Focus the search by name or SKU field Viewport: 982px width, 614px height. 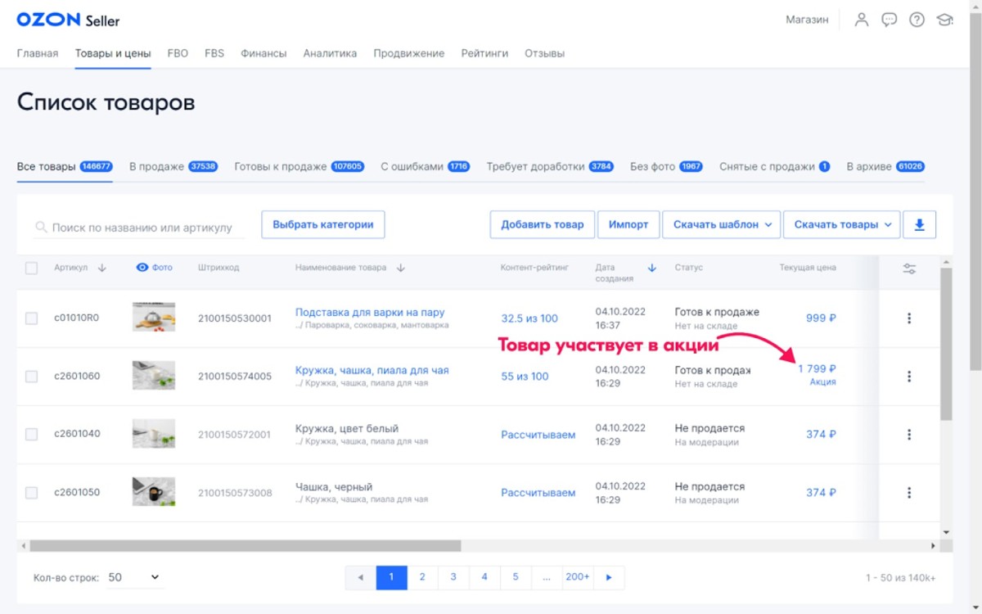[139, 228]
